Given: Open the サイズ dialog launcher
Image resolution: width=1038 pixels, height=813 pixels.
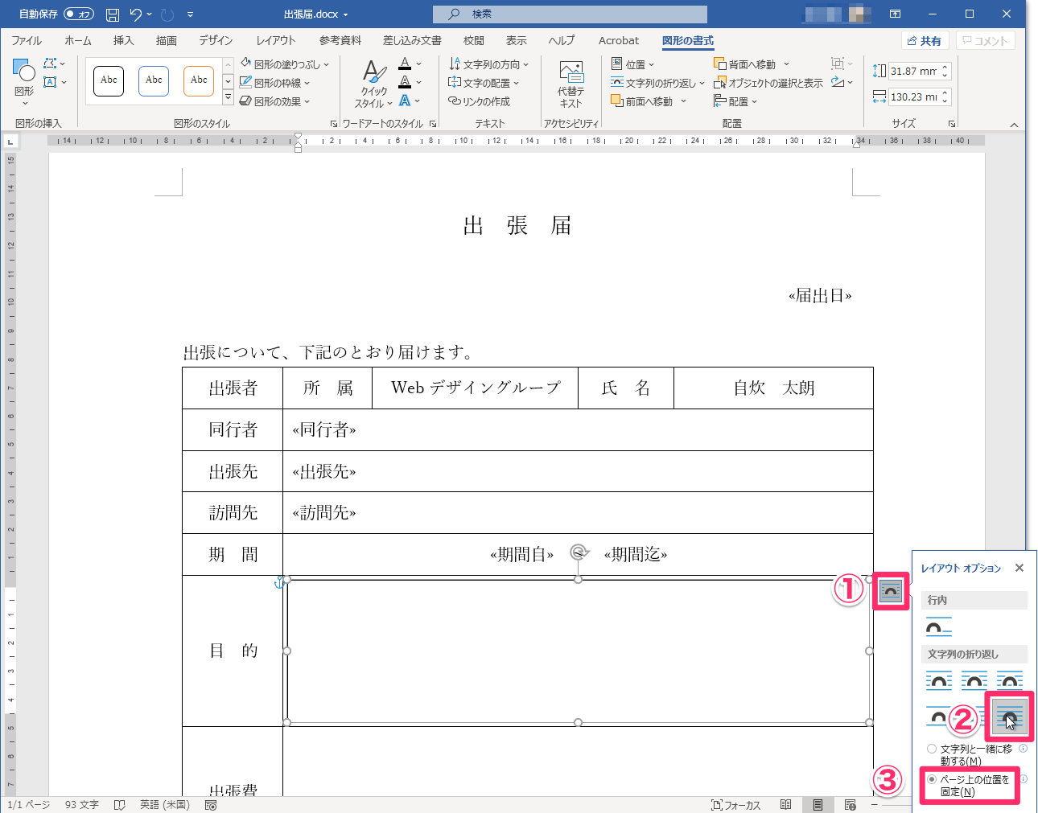Looking at the screenshot, I should pyautogui.click(x=952, y=124).
